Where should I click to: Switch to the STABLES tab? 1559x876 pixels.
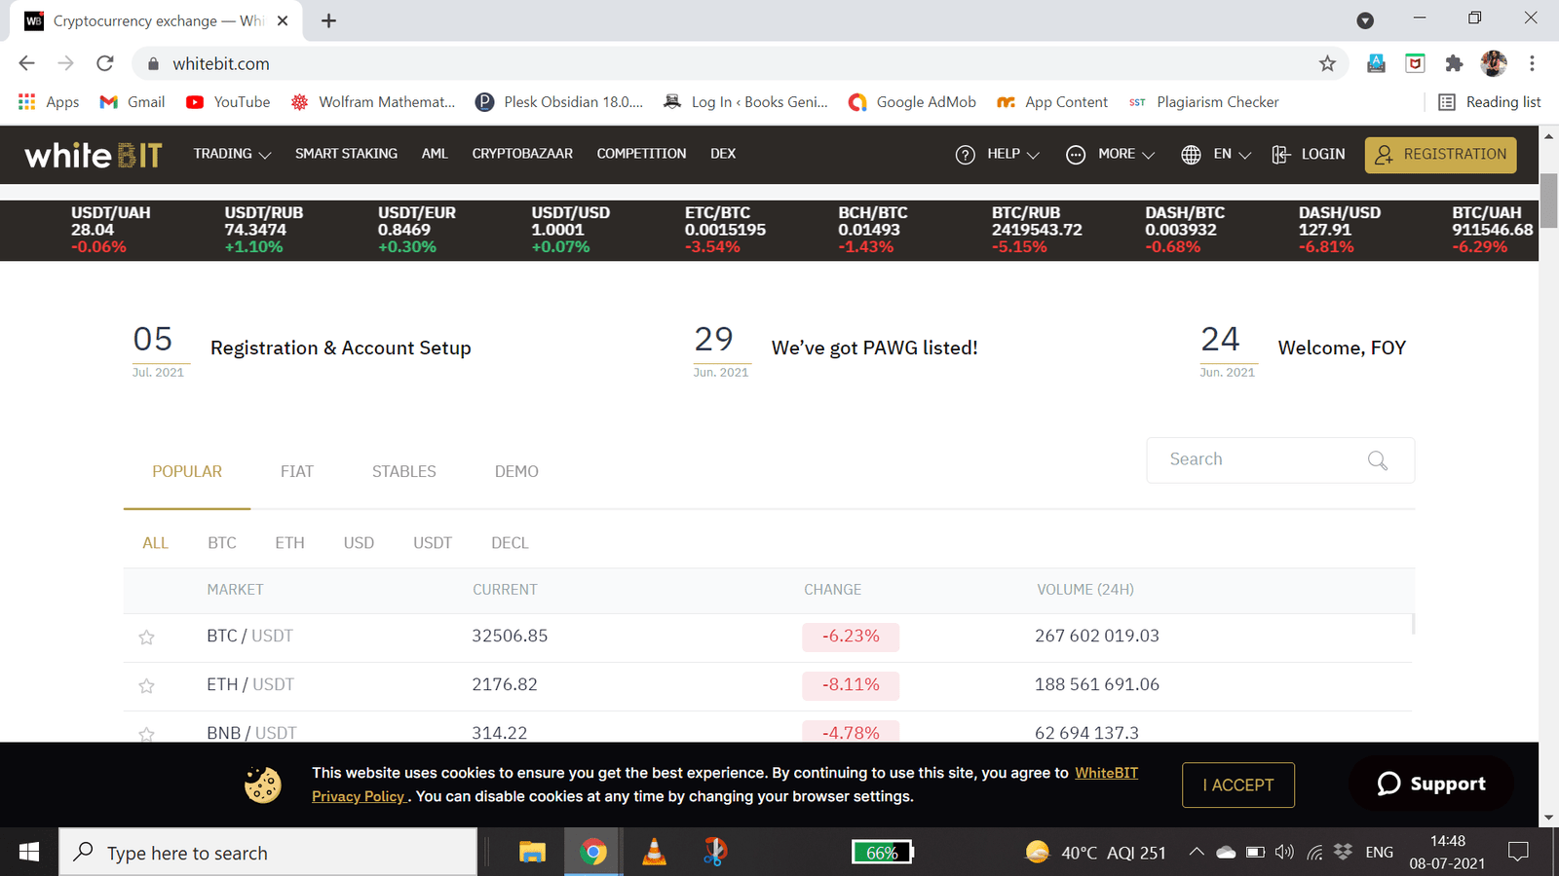point(403,471)
